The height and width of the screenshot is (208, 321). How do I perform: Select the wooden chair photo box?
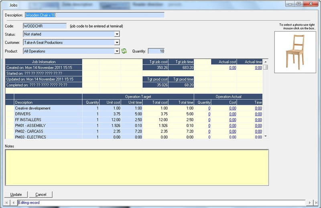click(295, 52)
